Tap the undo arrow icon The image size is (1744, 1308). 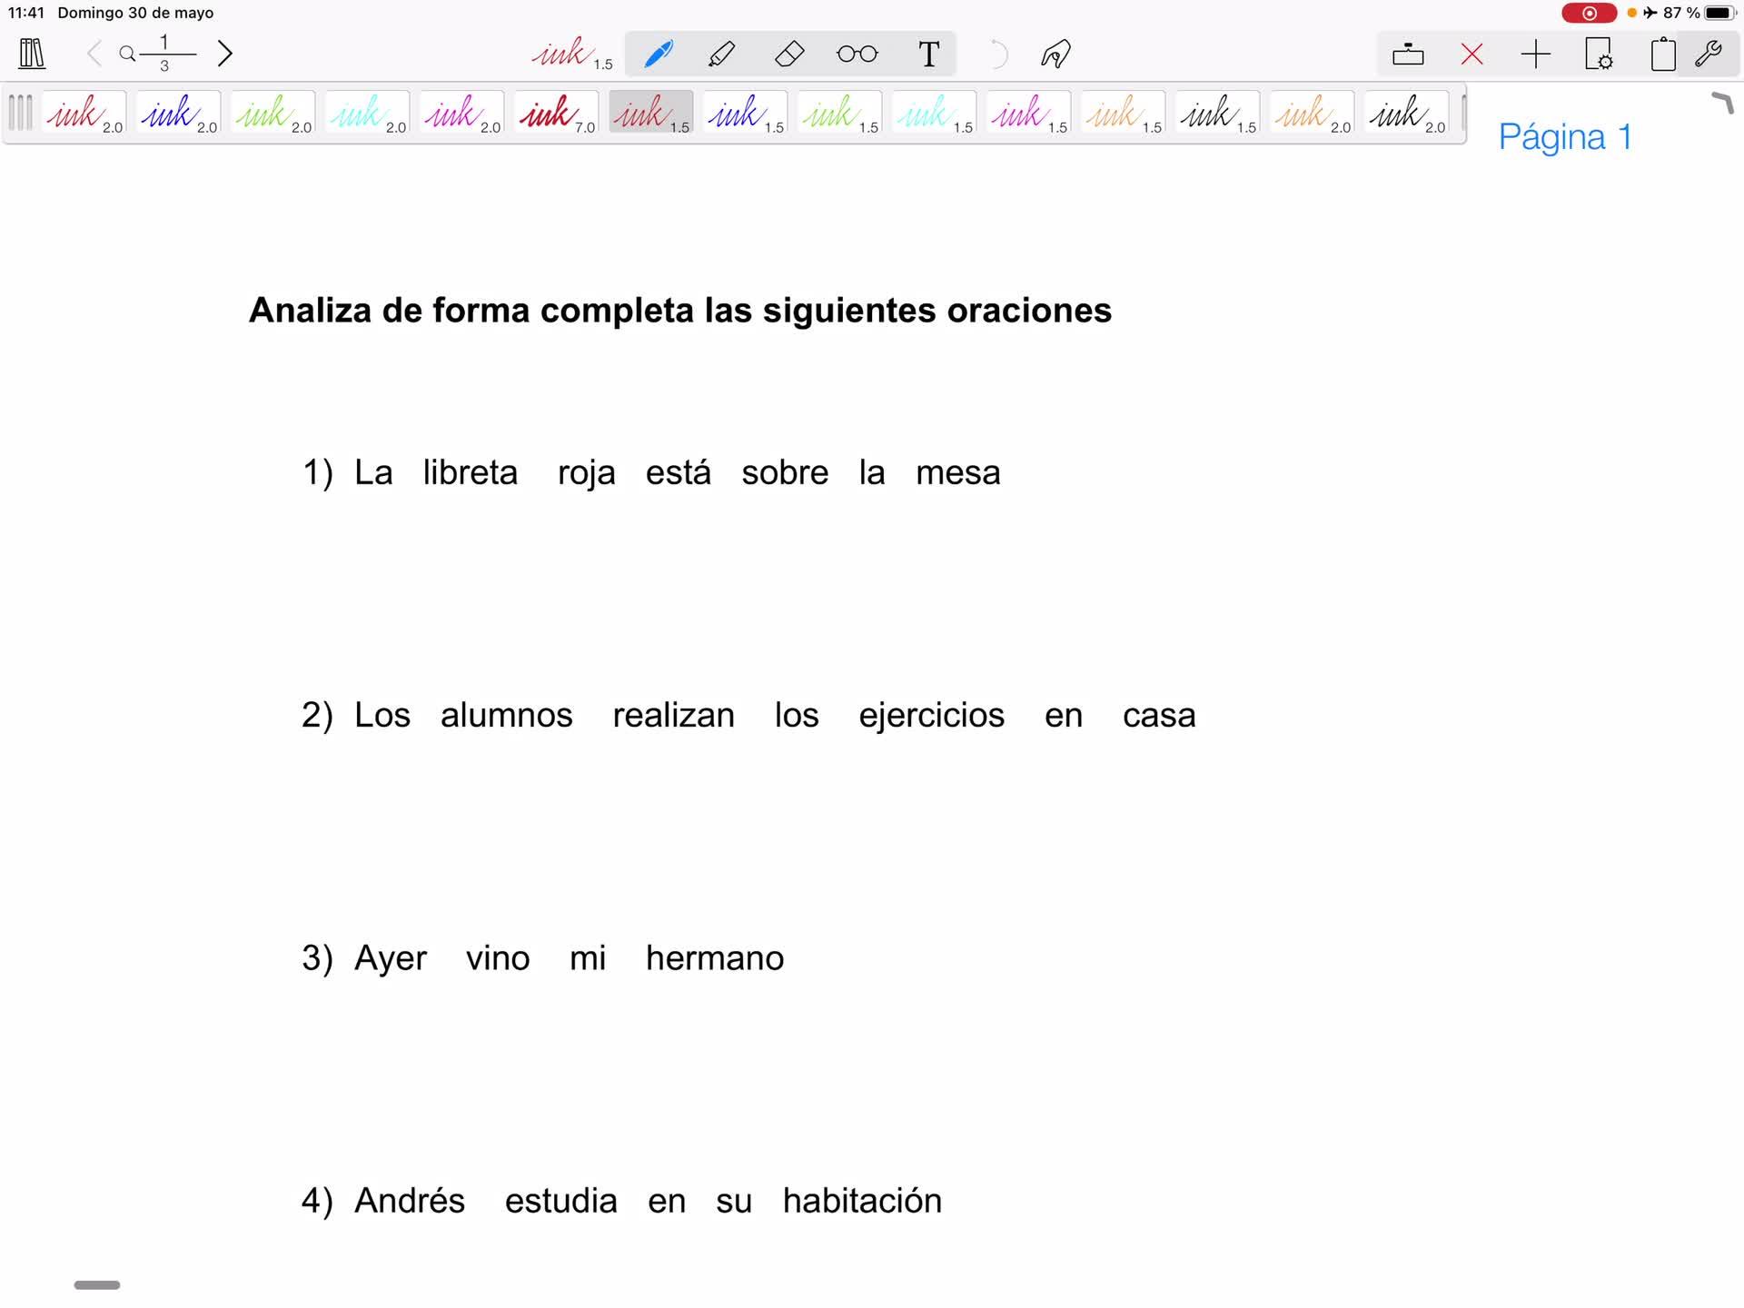coord(997,54)
